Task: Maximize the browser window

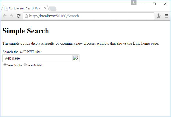Action: (x=154, y=4)
